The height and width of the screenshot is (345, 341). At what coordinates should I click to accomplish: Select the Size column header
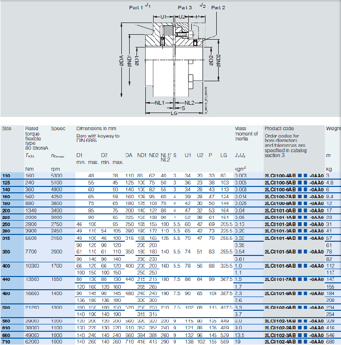pos(7,129)
